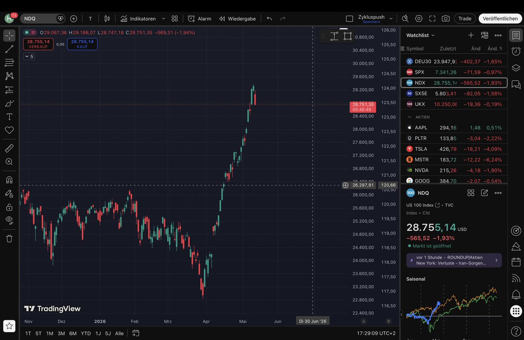Open the ROUNDUP/Aktien news headline

point(454,260)
